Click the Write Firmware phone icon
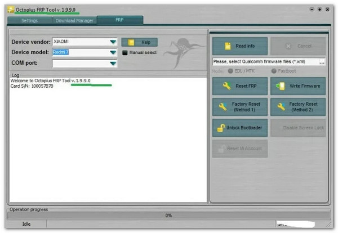The width and height of the screenshot is (338, 233). tap(281, 86)
